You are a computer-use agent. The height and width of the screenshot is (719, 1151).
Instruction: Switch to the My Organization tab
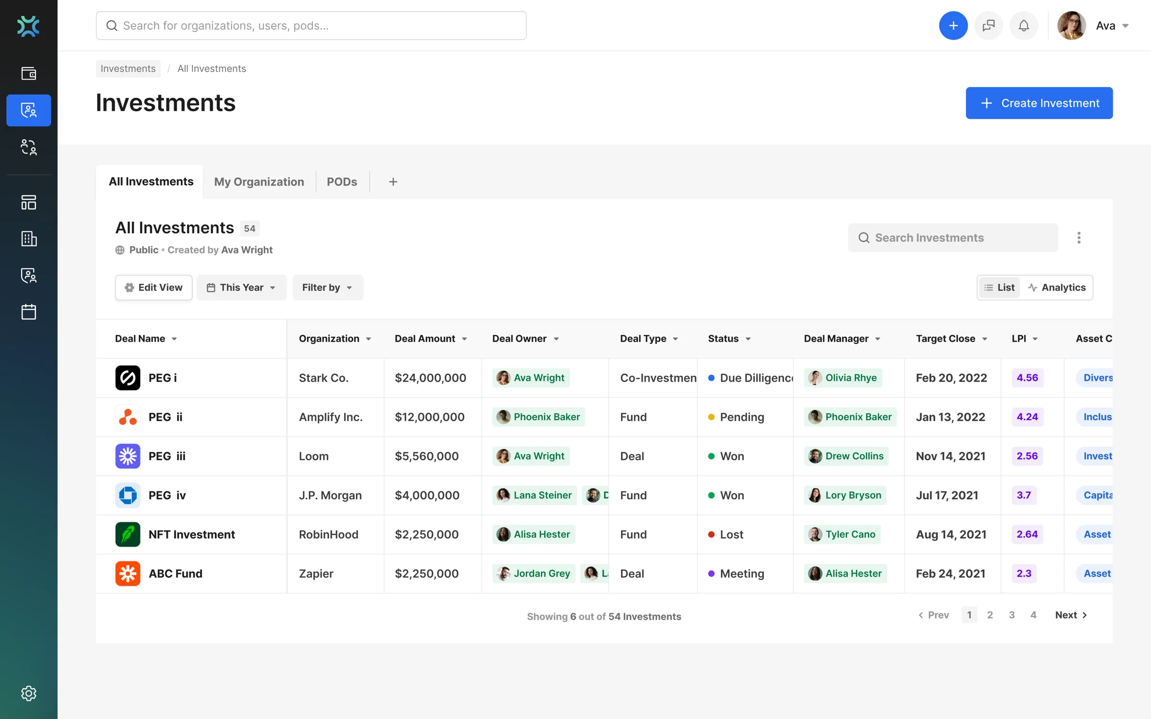(x=259, y=182)
